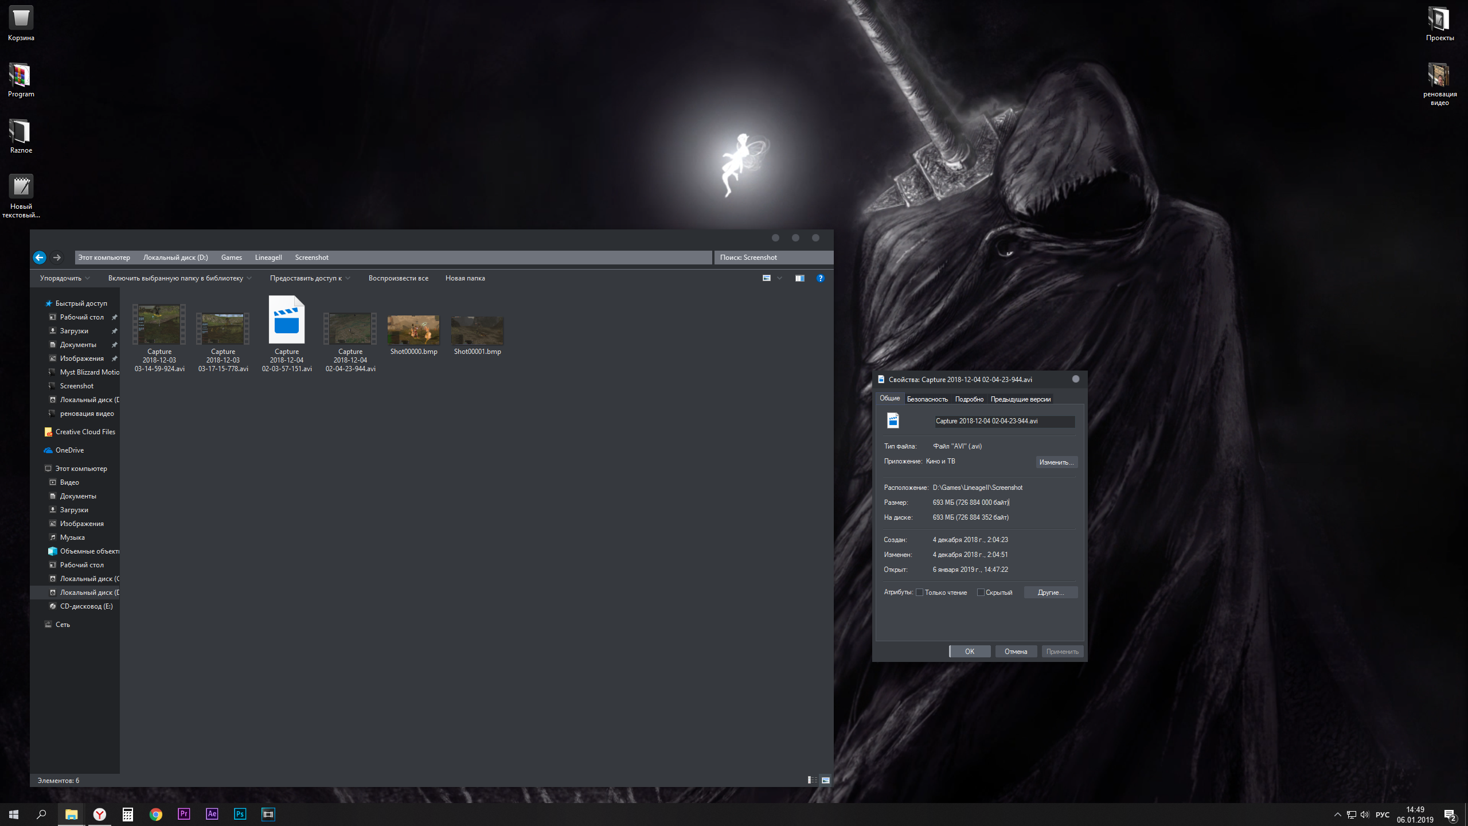Switch to large thumbnails view in status bar
The height and width of the screenshot is (826, 1468).
(x=826, y=780)
